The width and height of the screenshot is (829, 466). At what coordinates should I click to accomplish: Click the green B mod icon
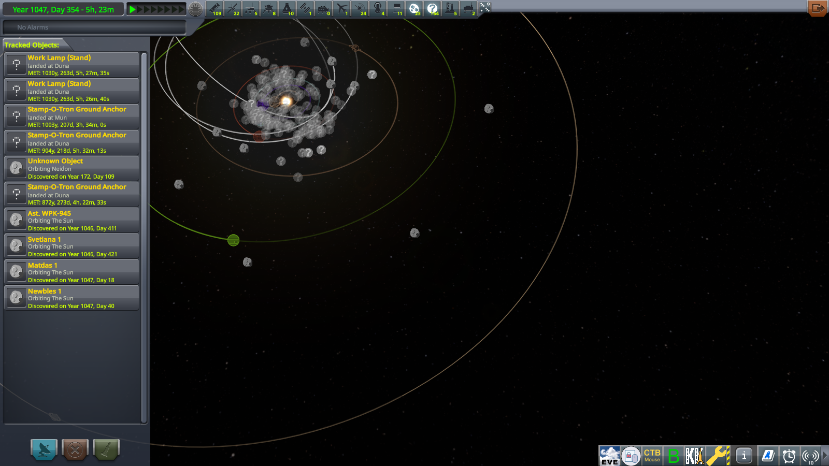pos(673,456)
